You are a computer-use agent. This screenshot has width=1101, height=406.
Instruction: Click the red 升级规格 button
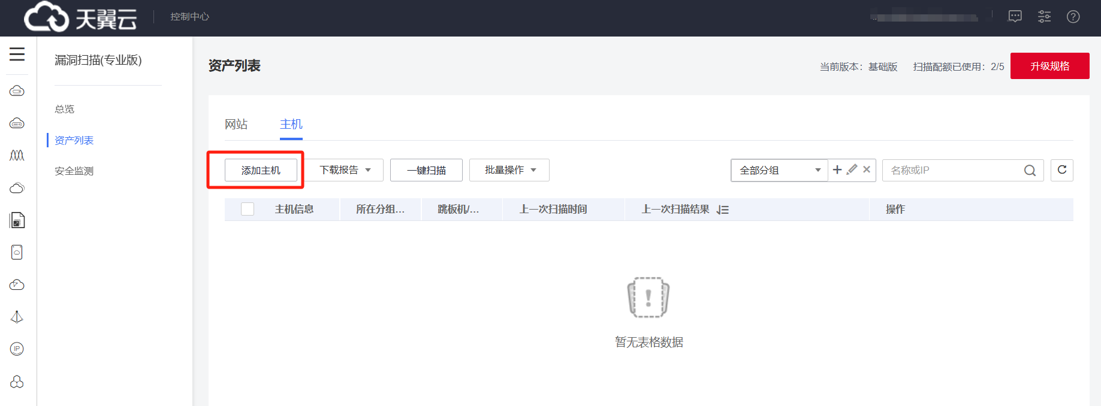pyautogui.click(x=1050, y=66)
